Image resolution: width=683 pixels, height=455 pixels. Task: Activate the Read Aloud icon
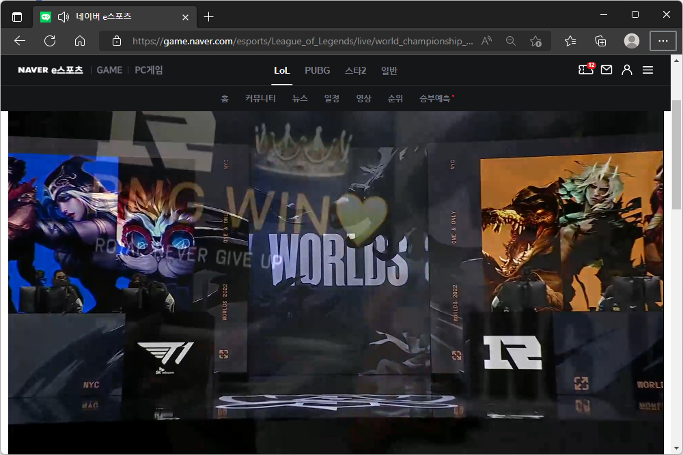pyautogui.click(x=486, y=41)
